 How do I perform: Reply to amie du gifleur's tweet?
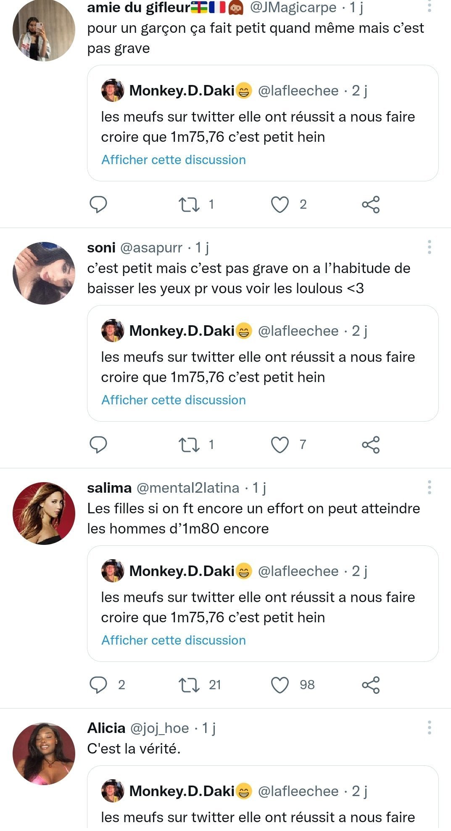(x=98, y=204)
